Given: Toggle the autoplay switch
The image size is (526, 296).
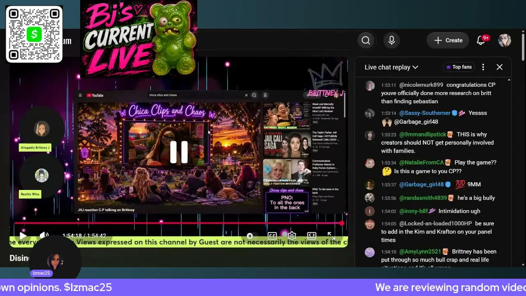Looking at the screenshot, I should click(250, 236).
